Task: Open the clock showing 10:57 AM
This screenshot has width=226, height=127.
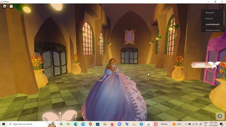Action: 213,124
